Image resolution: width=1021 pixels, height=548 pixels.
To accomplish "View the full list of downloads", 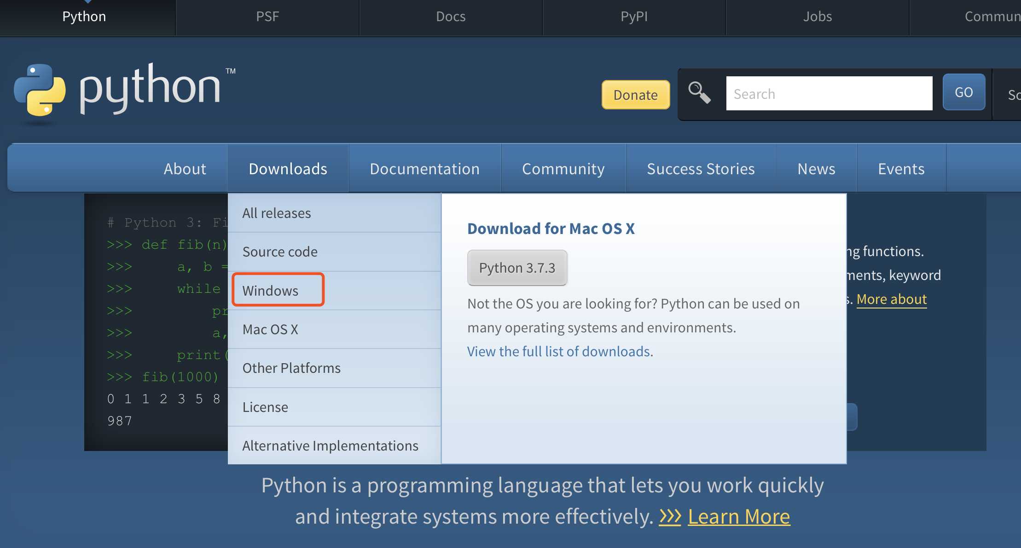I will tap(559, 350).
